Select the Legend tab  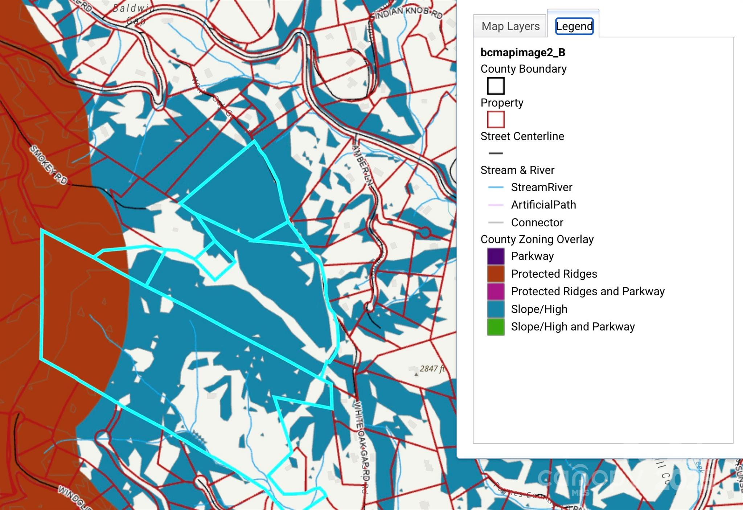point(574,26)
